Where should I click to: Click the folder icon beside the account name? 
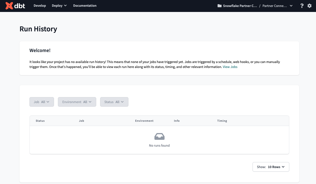220,6
